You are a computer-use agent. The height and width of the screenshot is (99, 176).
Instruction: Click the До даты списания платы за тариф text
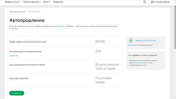coord(107,67)
